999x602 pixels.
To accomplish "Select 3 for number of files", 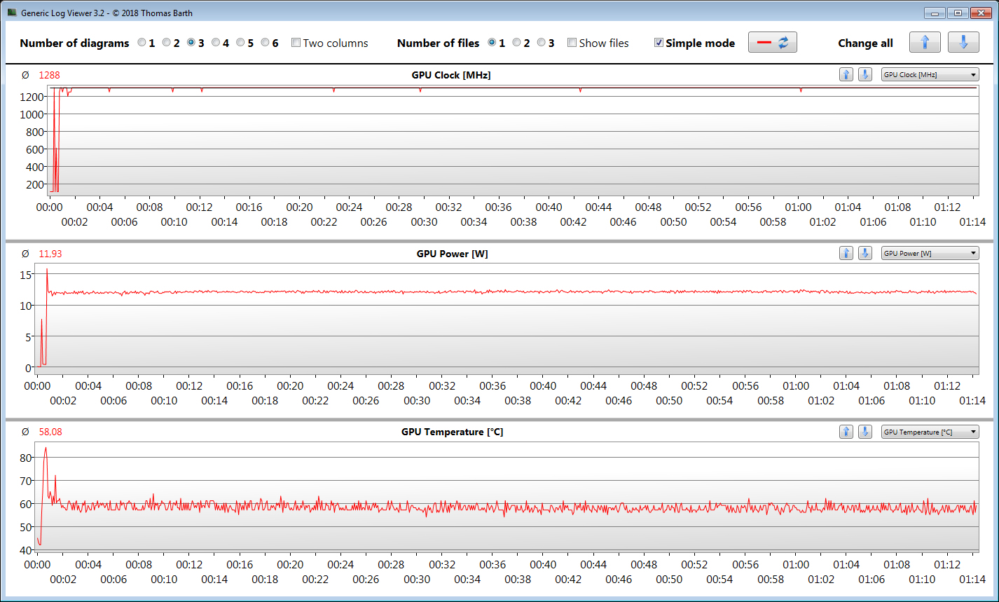I will (x=542, y=43).
